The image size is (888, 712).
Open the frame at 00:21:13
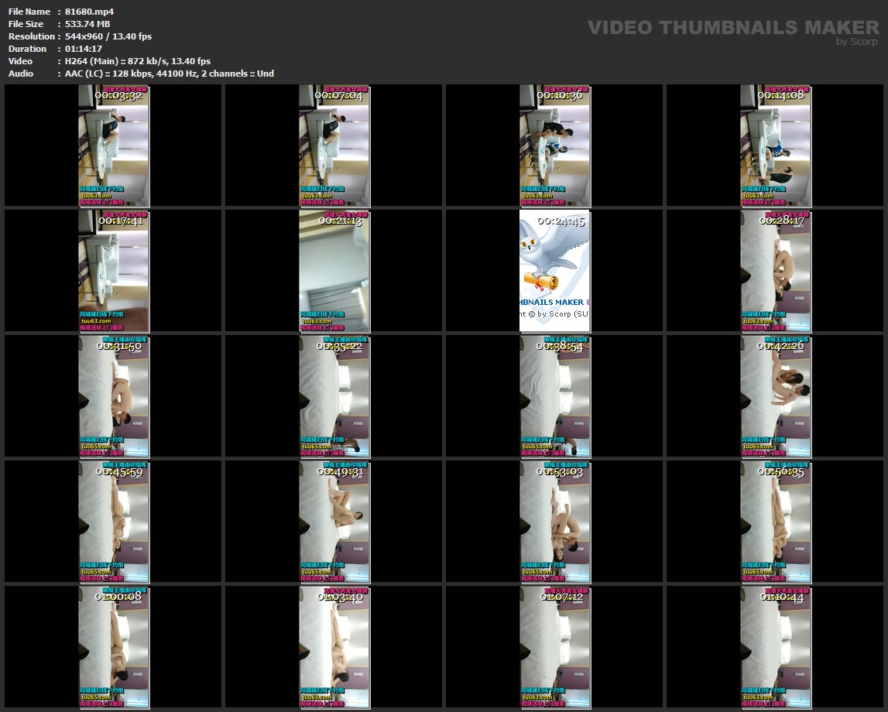334,271
